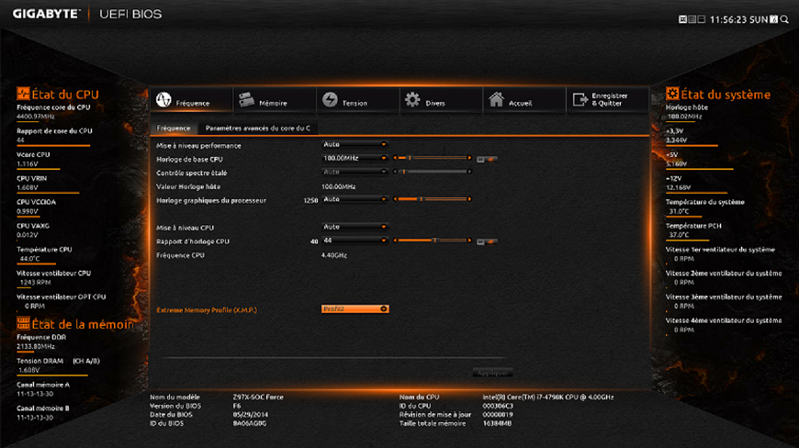This screenshot has width=799, height=448.
Task: Click the Température PCH reading 37.0°C
Action: click(680, 235)
